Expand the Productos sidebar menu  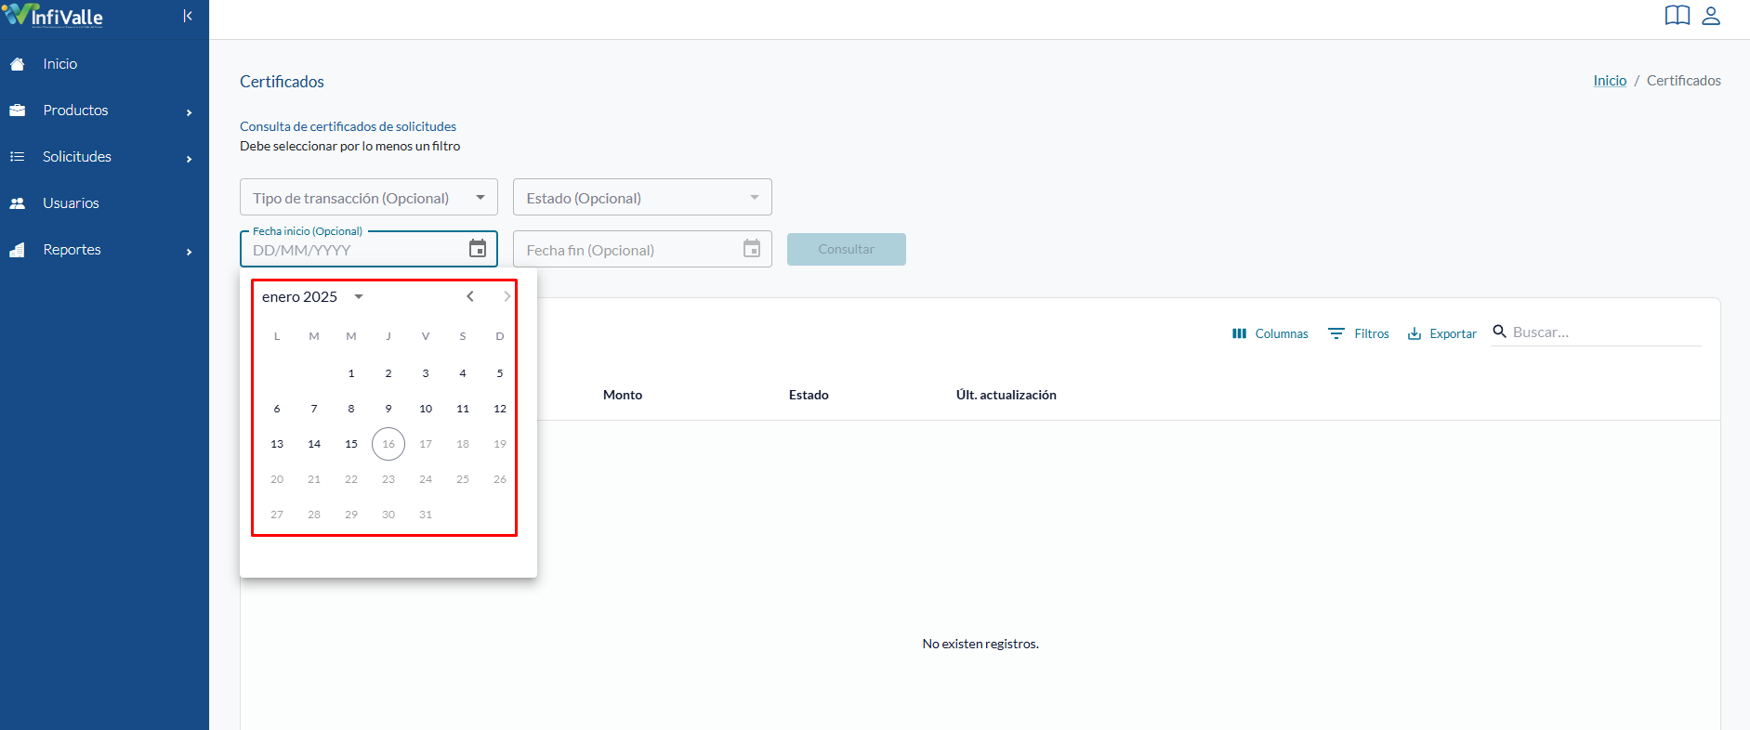[x=104, y=111]
